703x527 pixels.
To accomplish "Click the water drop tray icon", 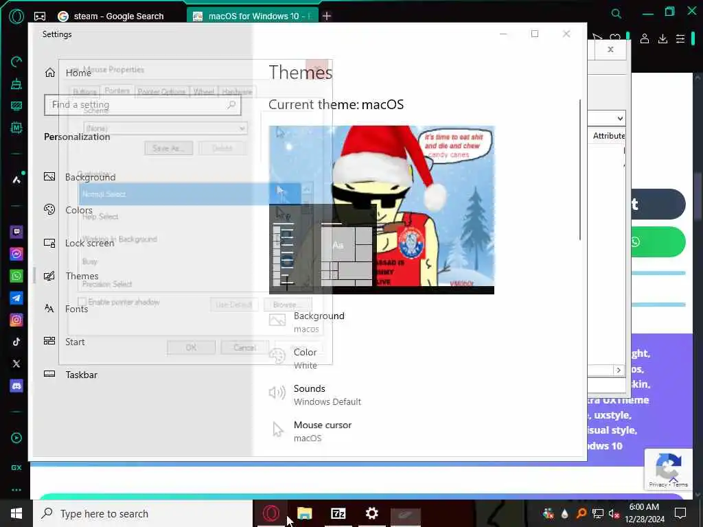I will (x=564, y=513).
